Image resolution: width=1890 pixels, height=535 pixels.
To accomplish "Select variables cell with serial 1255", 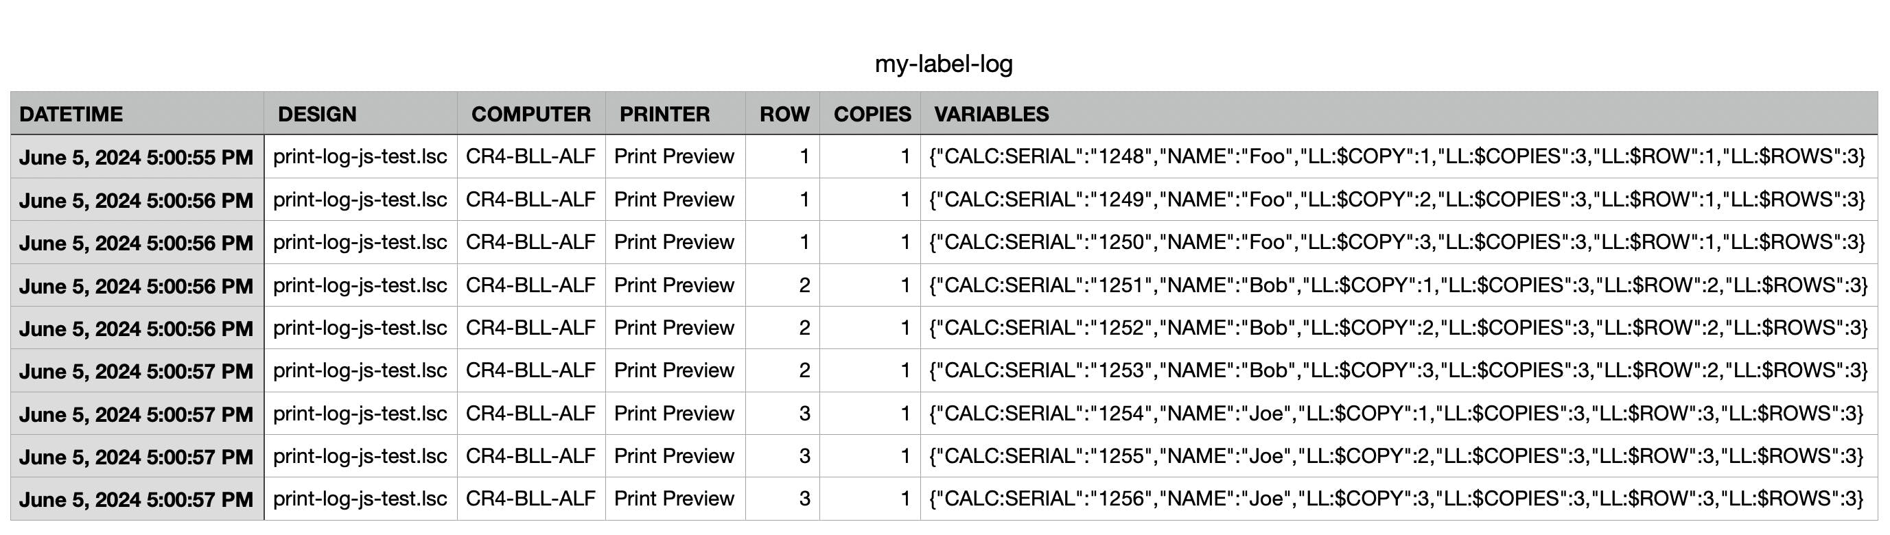I will 1396,456.
